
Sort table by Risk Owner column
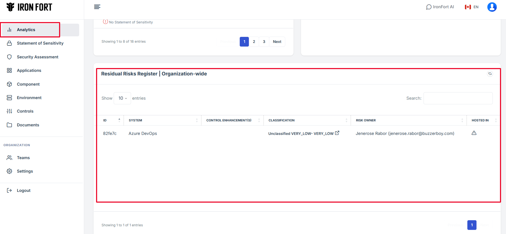(408, 120)
